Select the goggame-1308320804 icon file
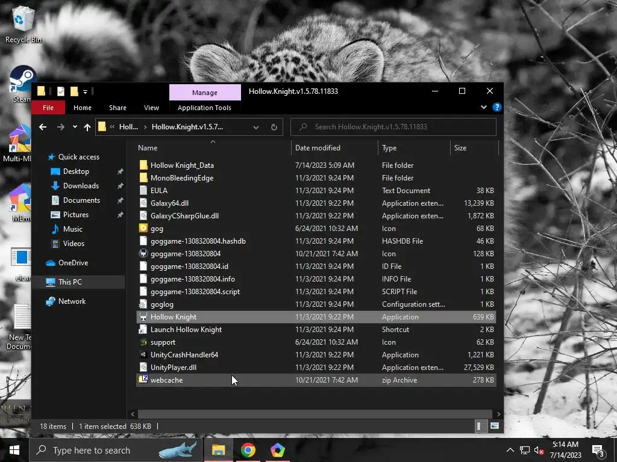Viewport: 617px width, 462px height. tap(143, 254)
